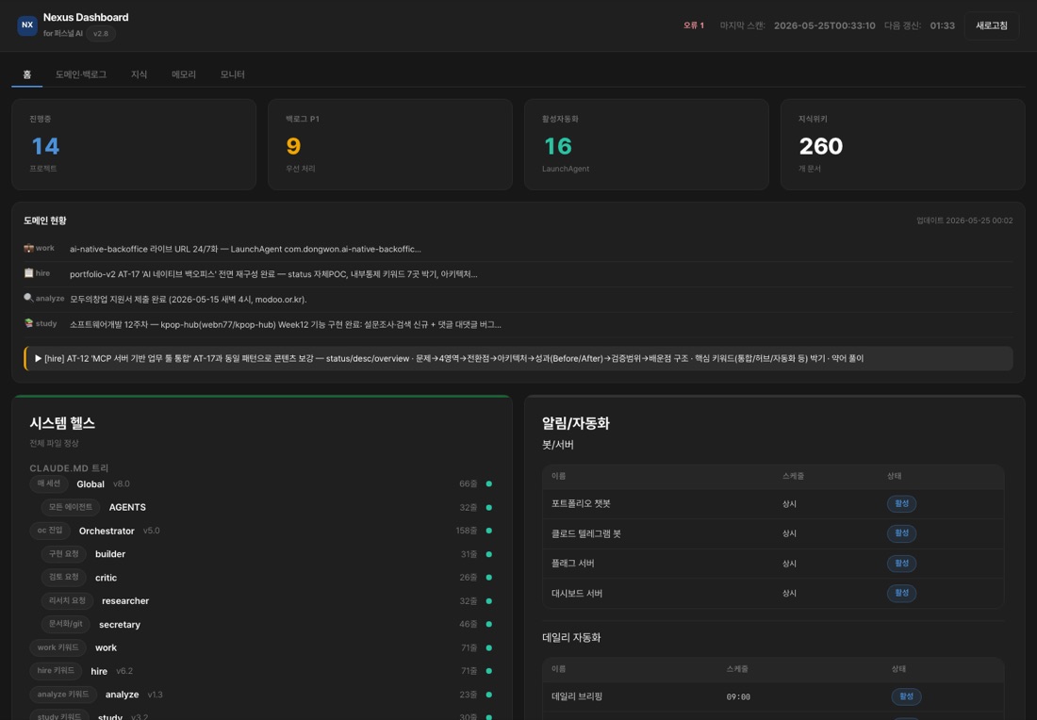
Task: Open the 백로그 P1 card showing 9
Action: point(390,145)
